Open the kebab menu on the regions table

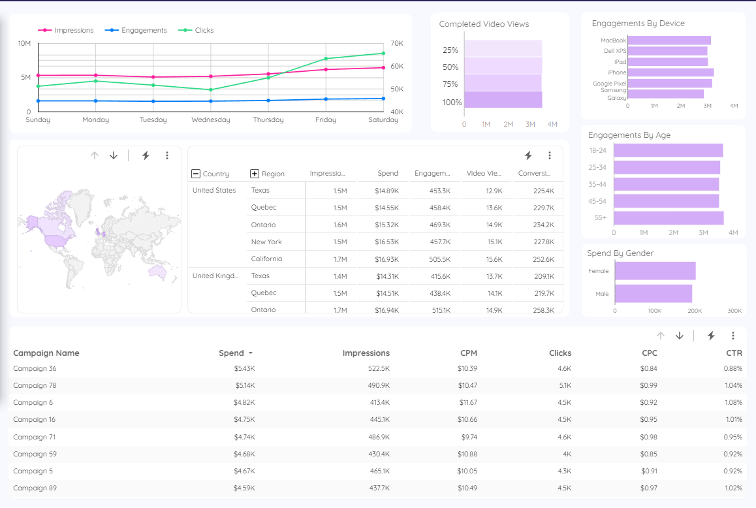(x=549, y=155)
